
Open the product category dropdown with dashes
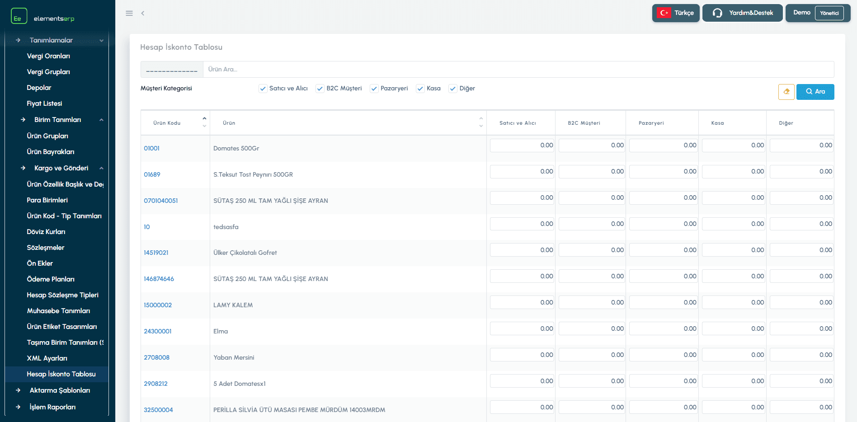coord(172,70)
